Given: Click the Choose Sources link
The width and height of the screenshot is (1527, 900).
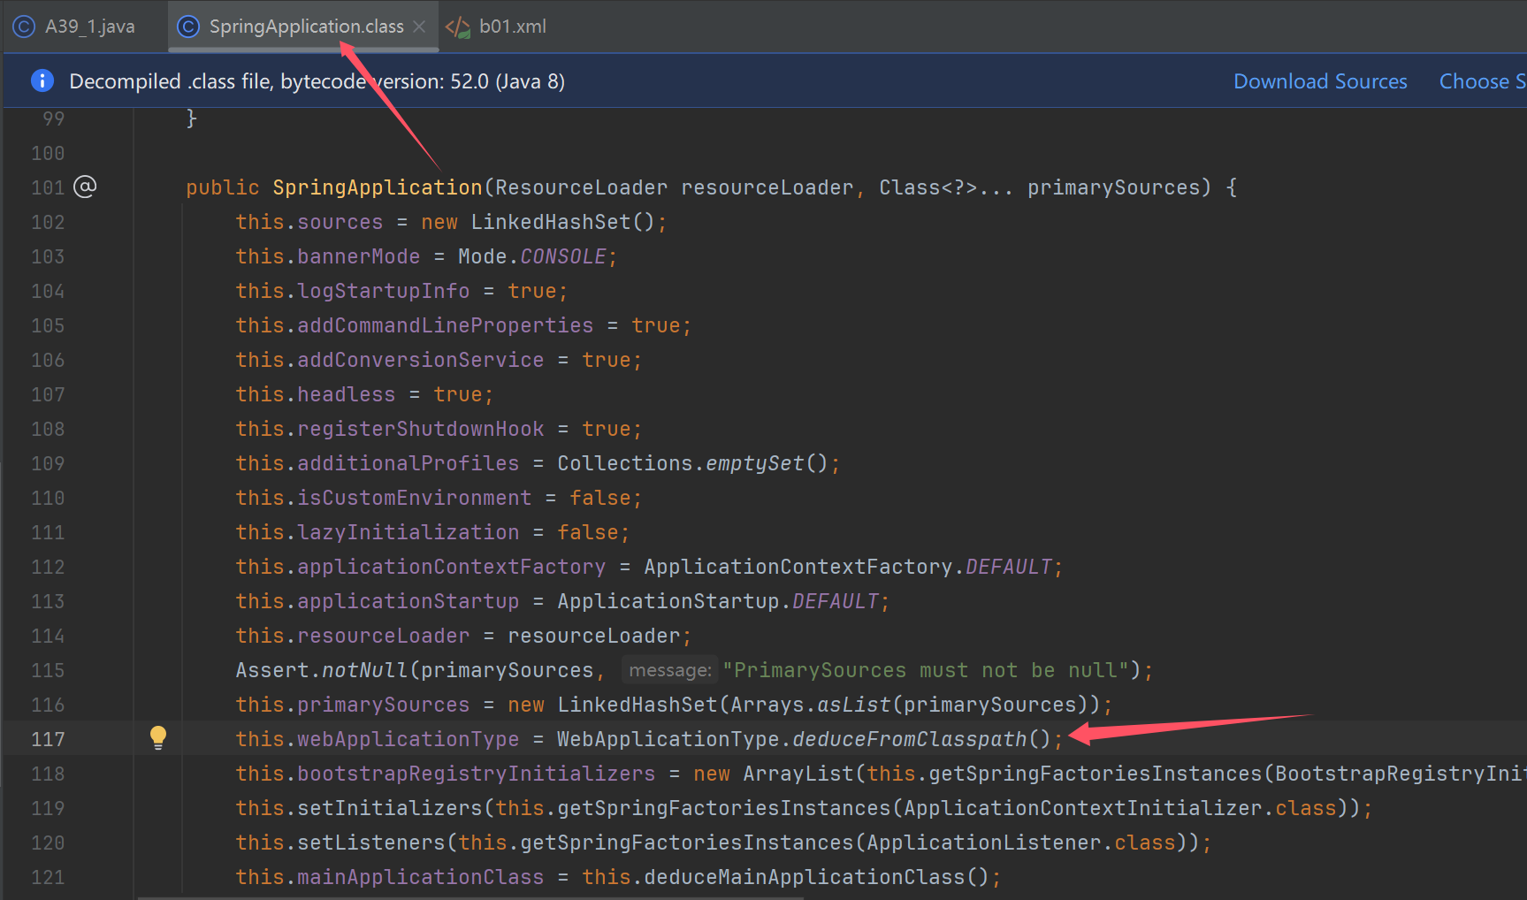Looking at the screenshot, I should pos(1482,81).
